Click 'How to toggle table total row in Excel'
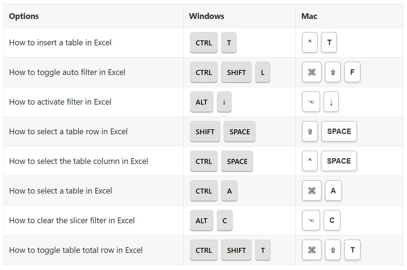Screen dimensions: 407x270 pos(76,250)
